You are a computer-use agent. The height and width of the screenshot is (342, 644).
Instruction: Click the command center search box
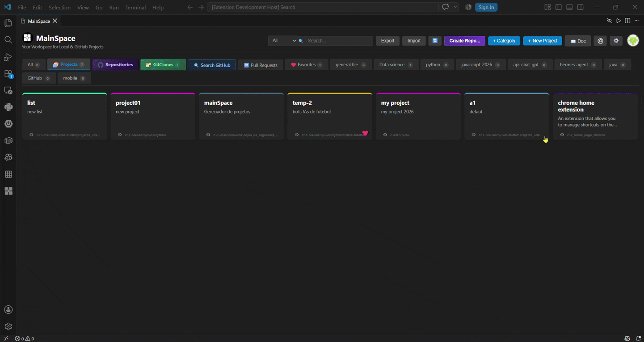coord(323,7)
